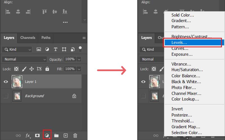This screenshot has height=140, width=225.
Task: Align vertical centers icon in the Align row
Action: pyautogui.click(x=55, y=12)
